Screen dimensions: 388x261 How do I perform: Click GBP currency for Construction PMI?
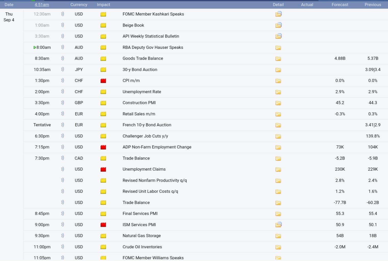79,103
